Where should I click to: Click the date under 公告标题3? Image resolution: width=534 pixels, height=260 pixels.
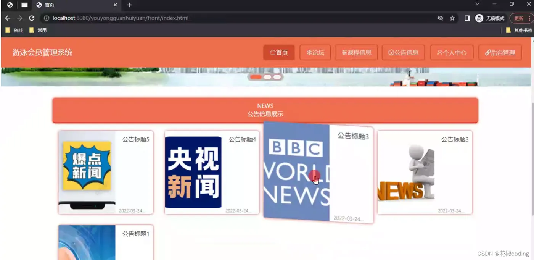[x=349, y=219]
